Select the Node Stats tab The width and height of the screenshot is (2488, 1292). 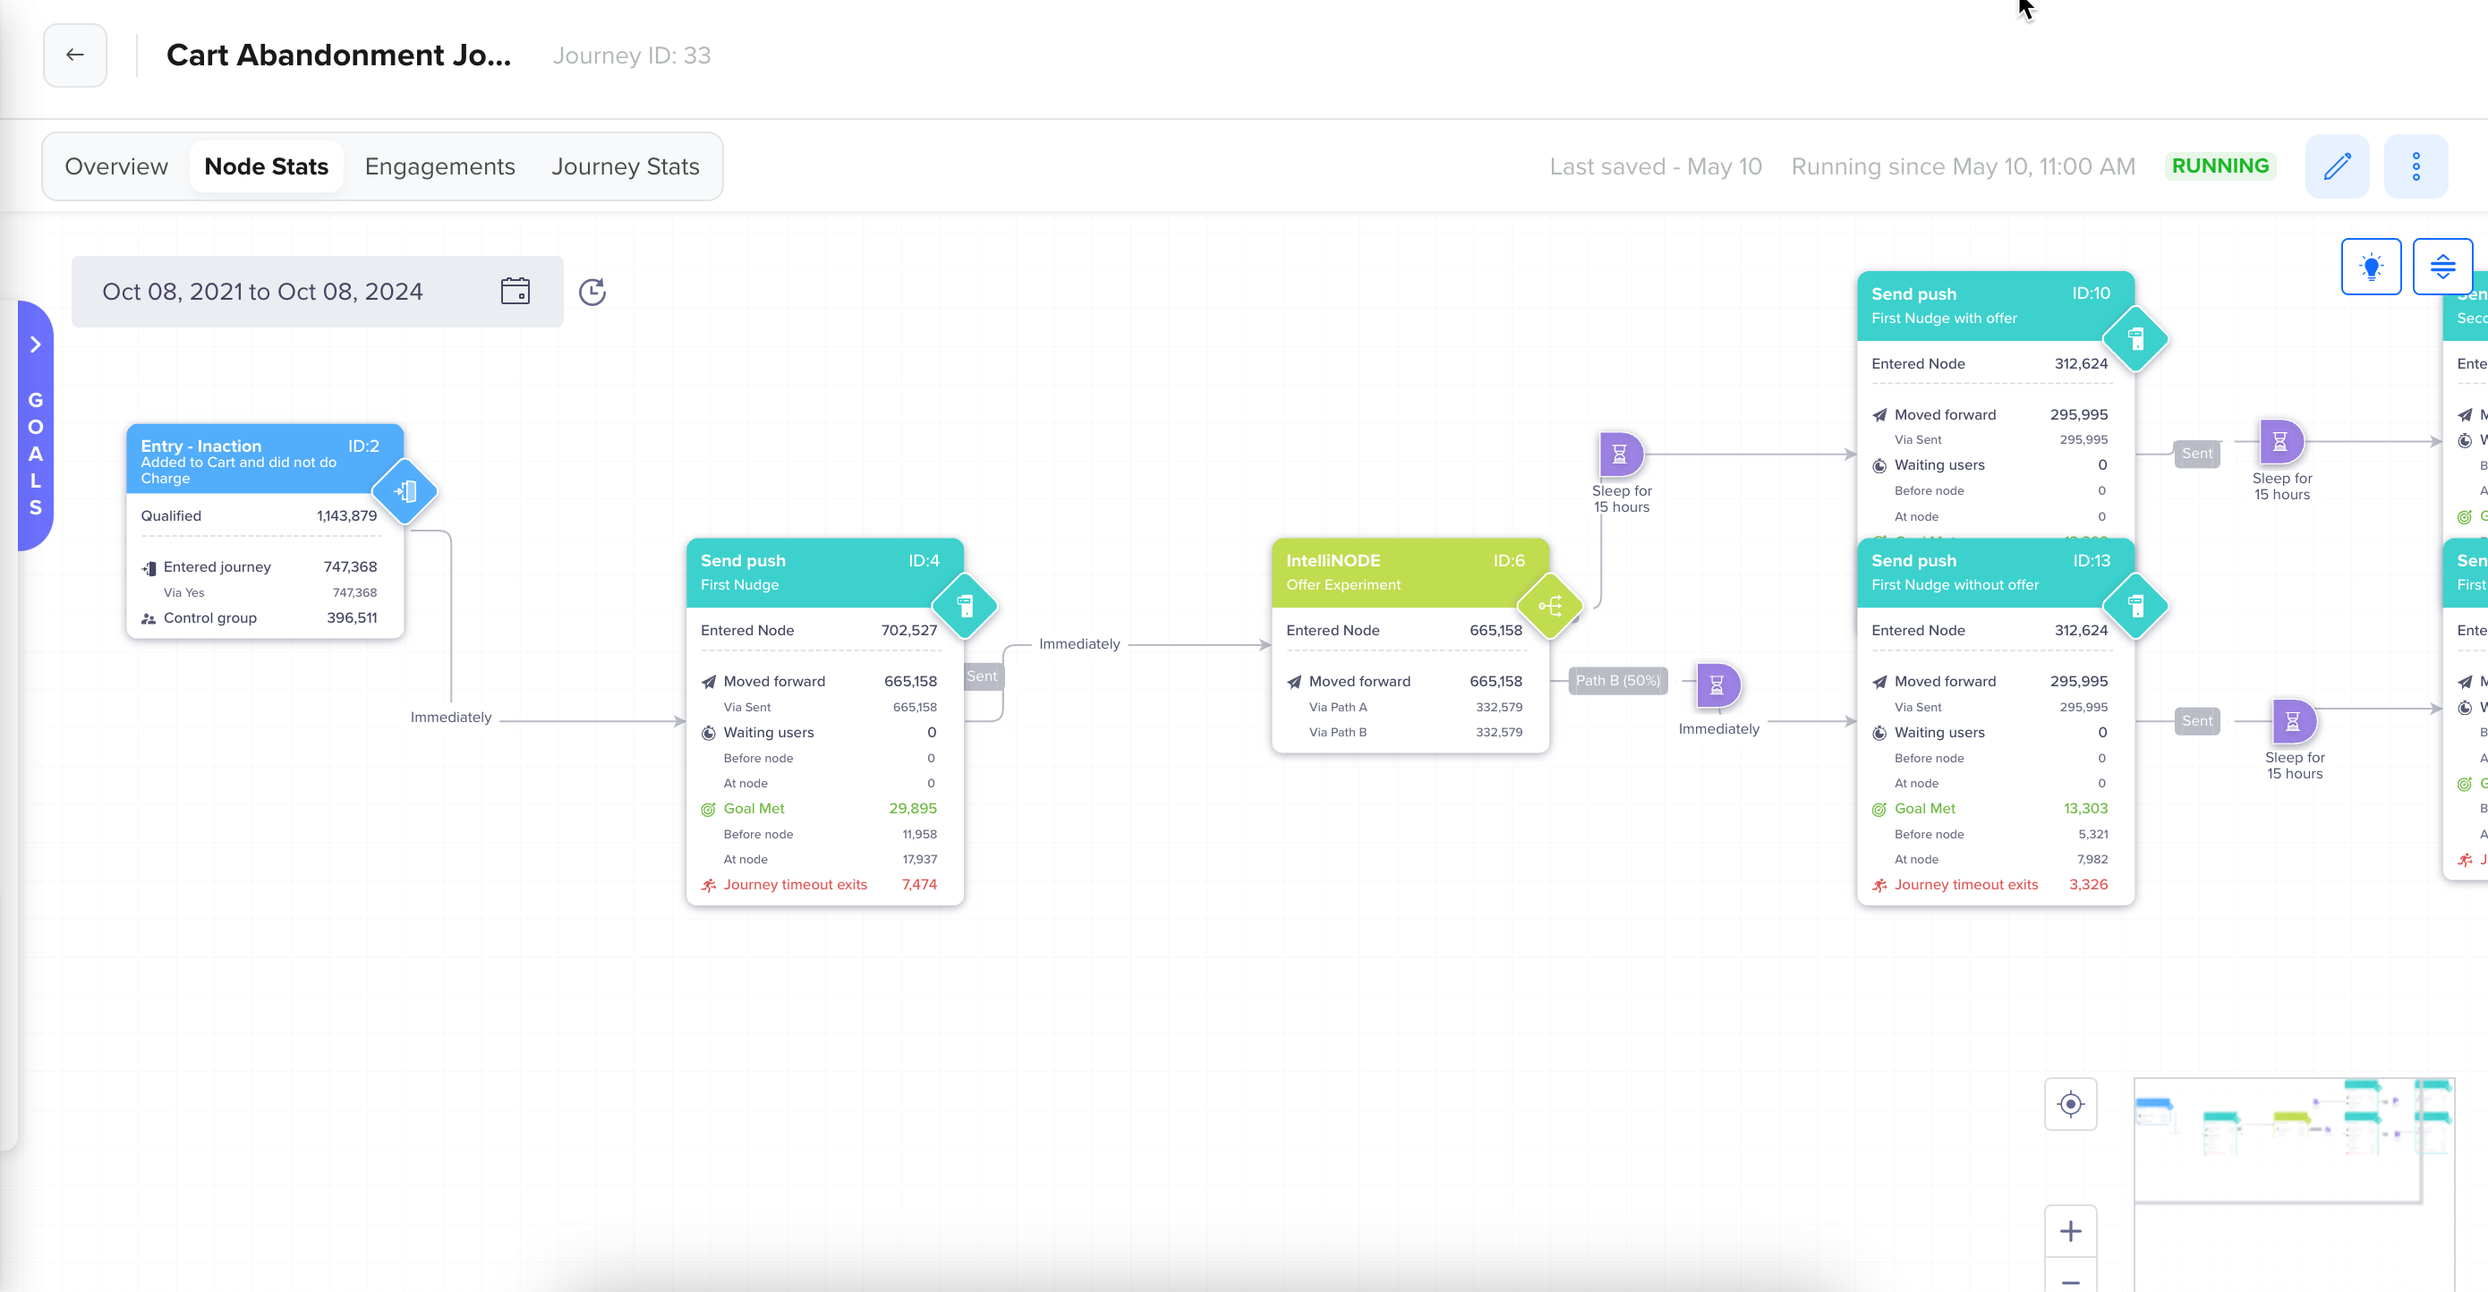click(x=267, y=166)
